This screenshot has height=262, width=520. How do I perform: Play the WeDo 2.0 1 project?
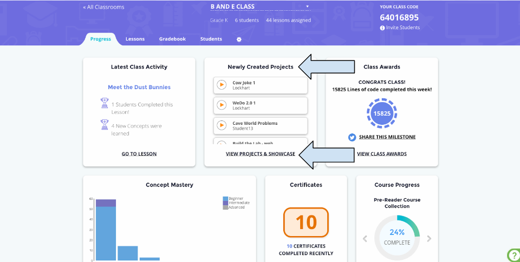coord(221,105)
